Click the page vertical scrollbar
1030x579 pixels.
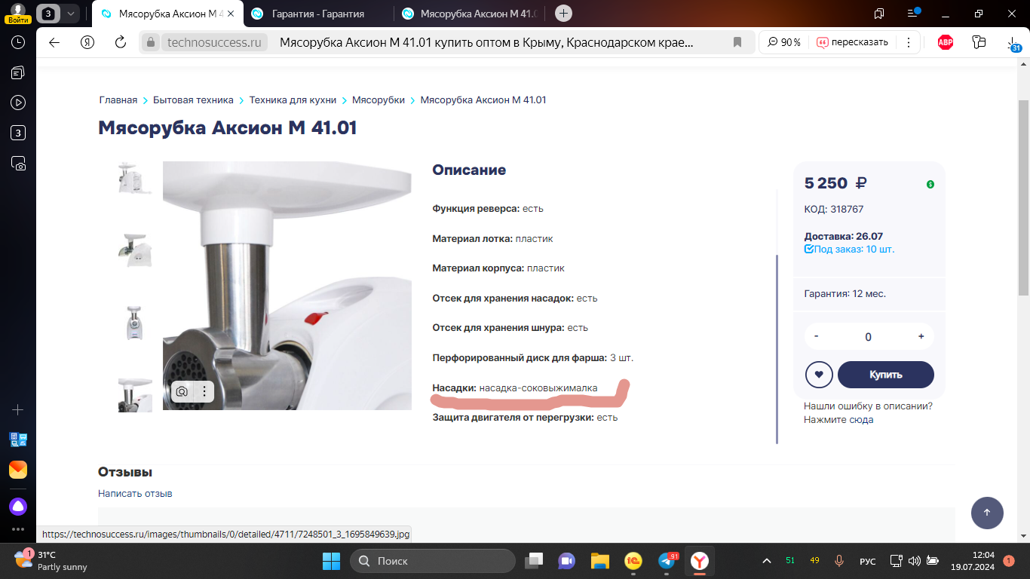1023,196
